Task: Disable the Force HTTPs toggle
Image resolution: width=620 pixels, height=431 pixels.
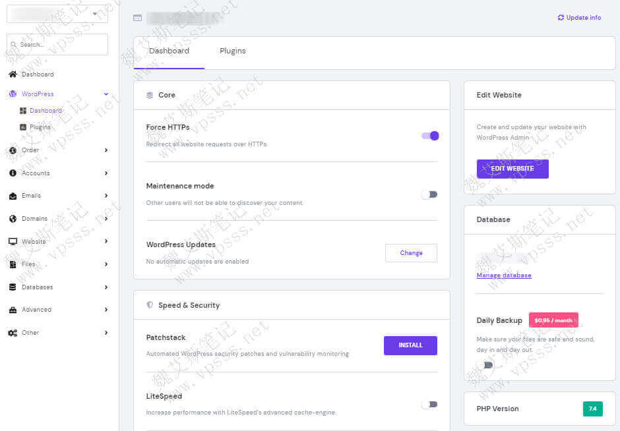Action: [430, 136]
